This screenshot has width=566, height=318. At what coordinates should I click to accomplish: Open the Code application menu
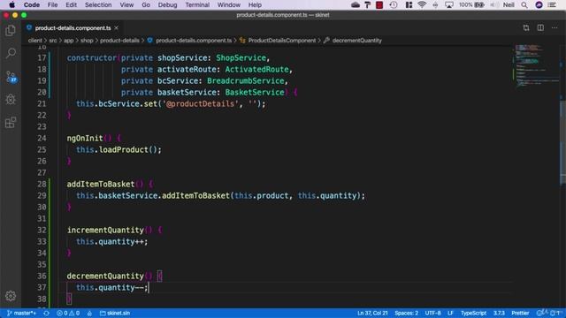coord(32,5)
